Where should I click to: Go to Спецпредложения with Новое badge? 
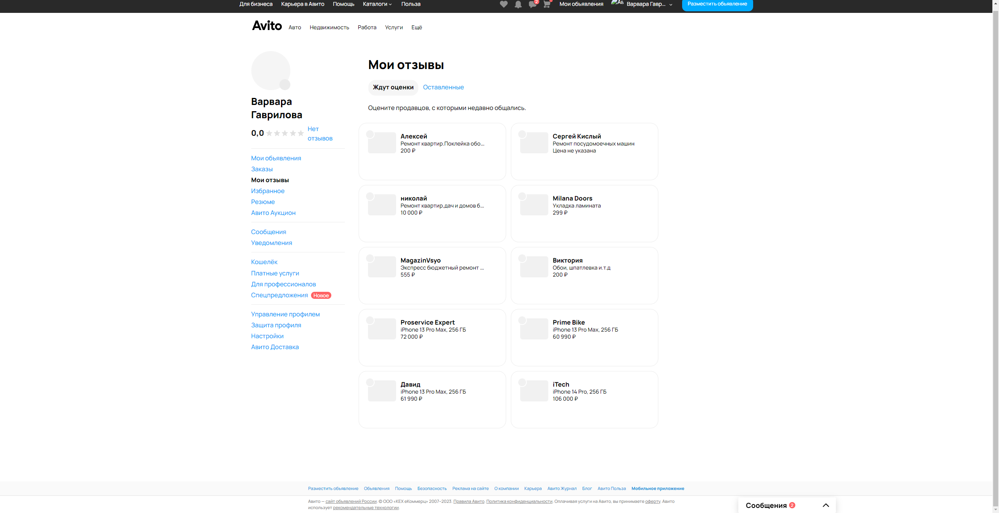click(x=279, y=295)
